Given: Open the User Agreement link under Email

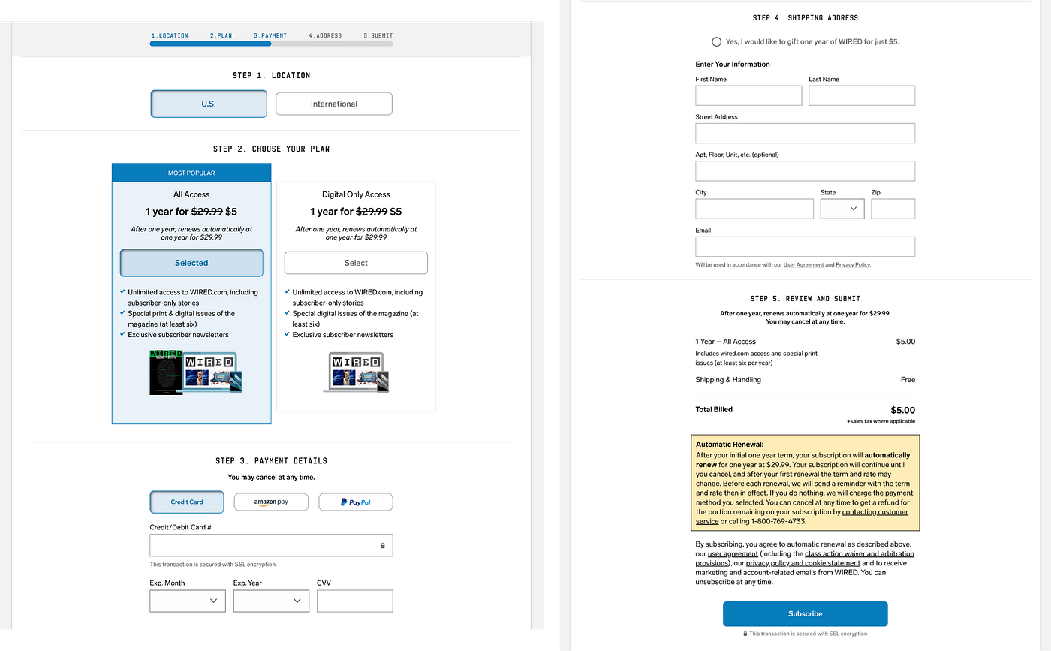Looking at the screenshot, I should [x=803, y=265].
